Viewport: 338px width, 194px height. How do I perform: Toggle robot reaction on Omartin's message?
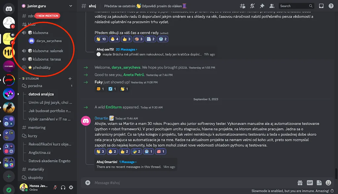(x=149, y=152)
